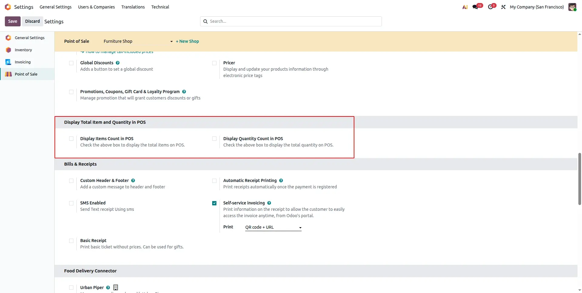Click the scrollbar up arrow
The width and height of the screenshot is (582, 293).
pyautogui.click(x=580, y=34)
